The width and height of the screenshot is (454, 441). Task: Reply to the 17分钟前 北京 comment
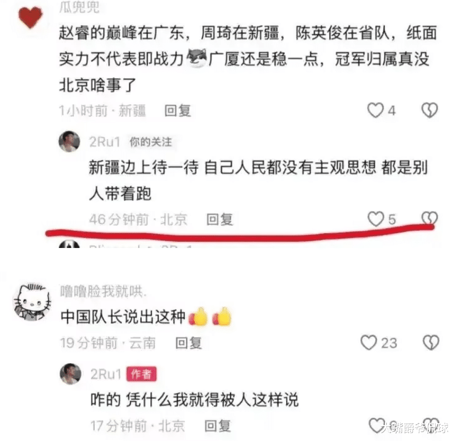coord(218,426)
